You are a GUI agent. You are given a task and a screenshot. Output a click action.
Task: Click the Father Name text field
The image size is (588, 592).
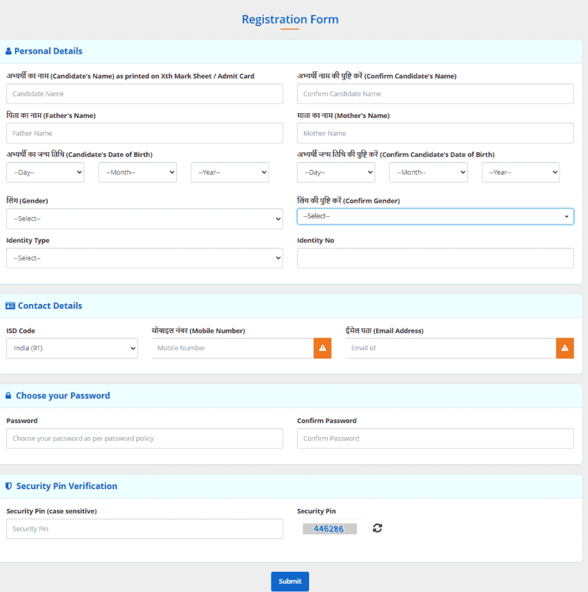(x=144, y=133)
